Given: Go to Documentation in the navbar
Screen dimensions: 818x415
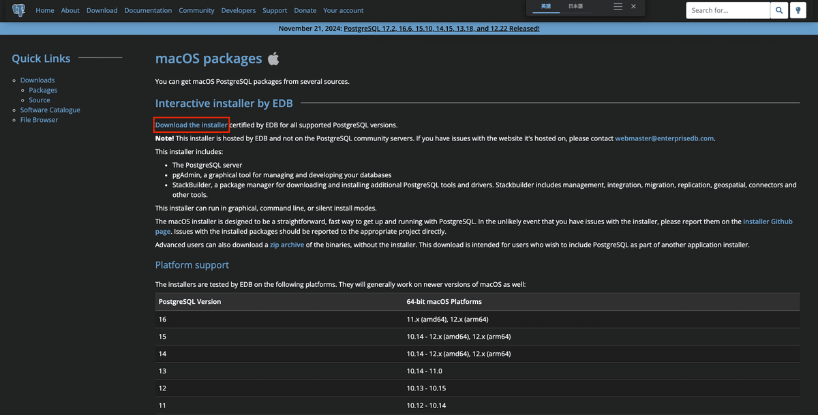Looking at the screenshot, I should click(148, 10).
